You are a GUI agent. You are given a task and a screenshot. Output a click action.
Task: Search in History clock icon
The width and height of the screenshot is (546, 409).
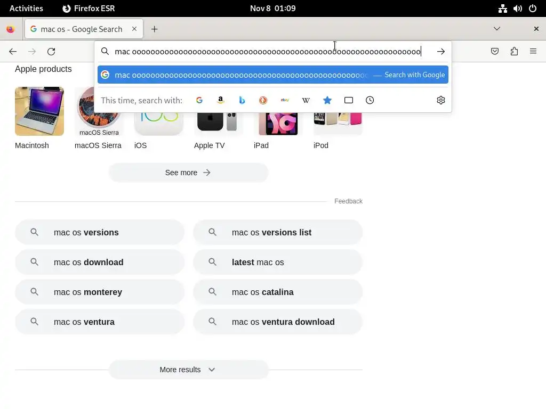click(370, 100)
